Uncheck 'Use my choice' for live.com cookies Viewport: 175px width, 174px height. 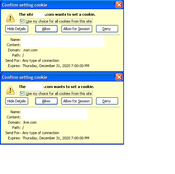click(22, 94)
